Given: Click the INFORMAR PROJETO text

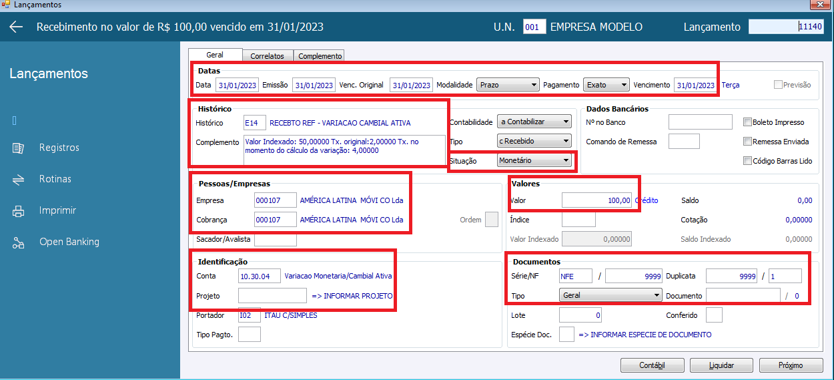Looking at the screenshot, I should [x=352, y=296].
